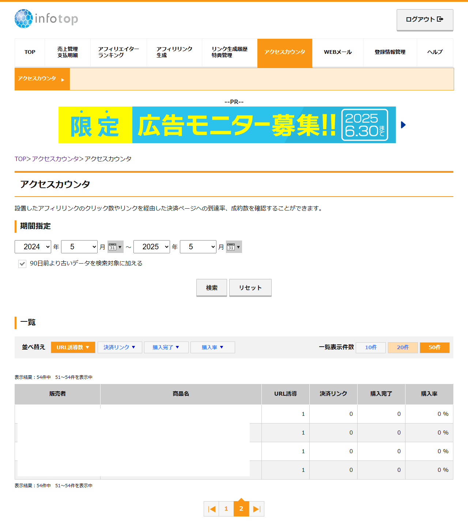This screenshot has width=468, height=522.
Task: Open the start month dropdown
Action: coord(79,247)
